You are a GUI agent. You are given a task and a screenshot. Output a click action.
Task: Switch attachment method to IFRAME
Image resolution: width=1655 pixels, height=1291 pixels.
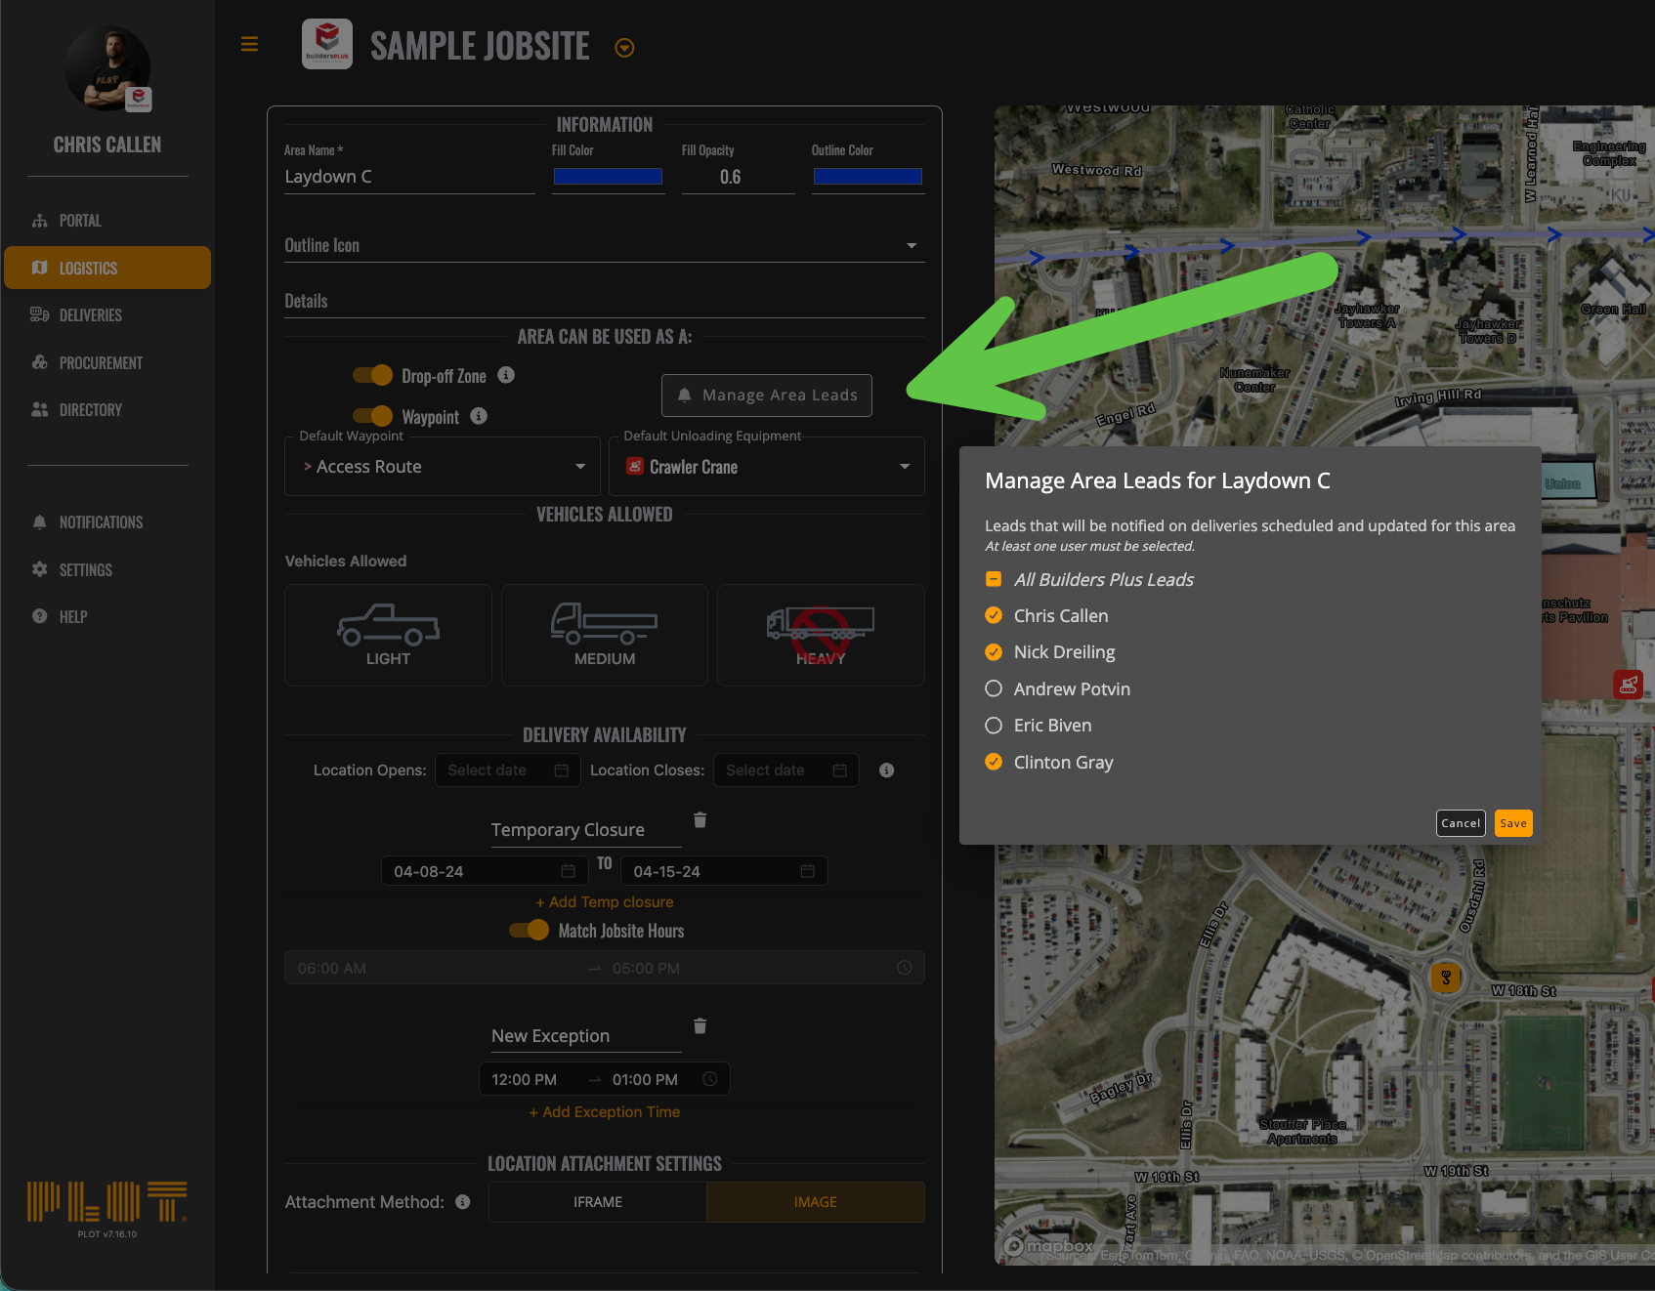click(x=597, y=1202)
